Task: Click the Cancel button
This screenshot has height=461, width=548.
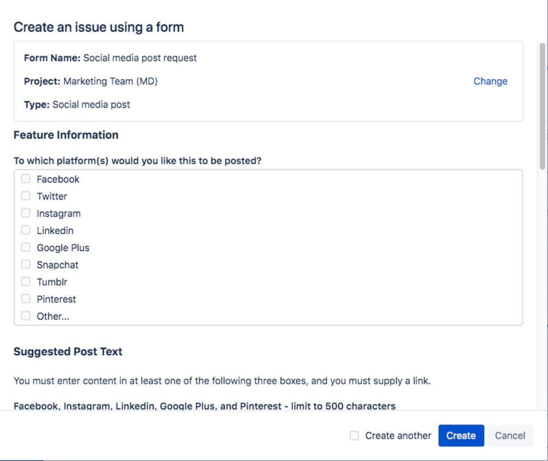Action: pyautogui.click(x=510, y=435)
